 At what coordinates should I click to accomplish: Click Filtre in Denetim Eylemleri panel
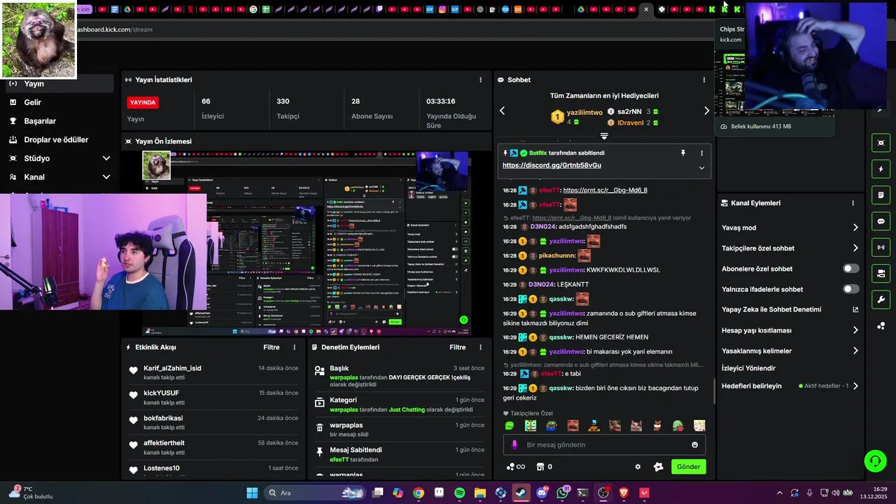click(457, 347)
